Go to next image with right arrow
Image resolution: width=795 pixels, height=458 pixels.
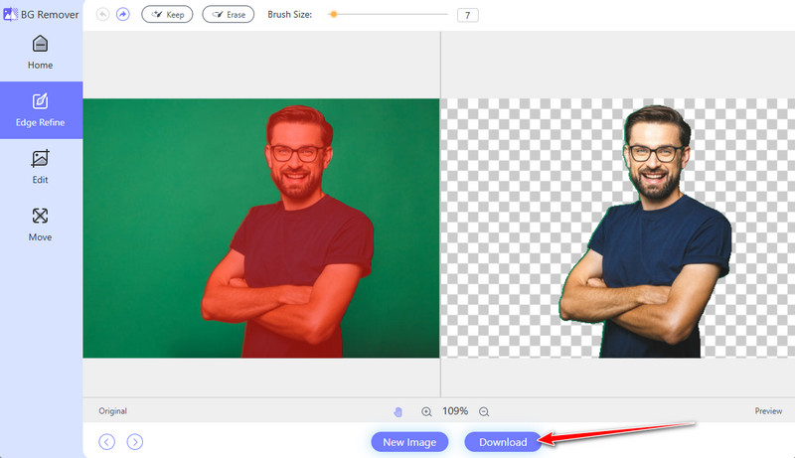(135, 441)
